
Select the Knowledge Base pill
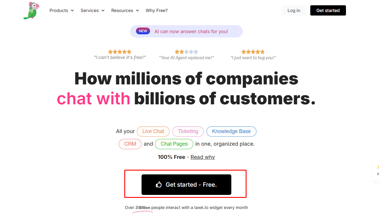coord(231,131)
